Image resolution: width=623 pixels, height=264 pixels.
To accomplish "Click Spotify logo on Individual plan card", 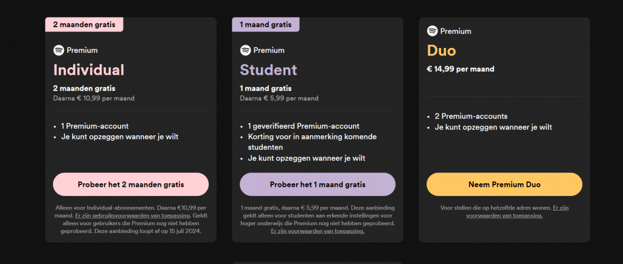I will 59,50.
